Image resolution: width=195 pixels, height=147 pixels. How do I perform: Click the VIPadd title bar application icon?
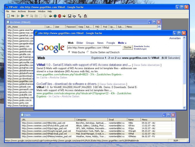point(7,7)
